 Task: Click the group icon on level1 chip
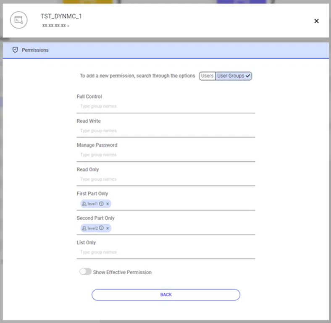(84, 204)
